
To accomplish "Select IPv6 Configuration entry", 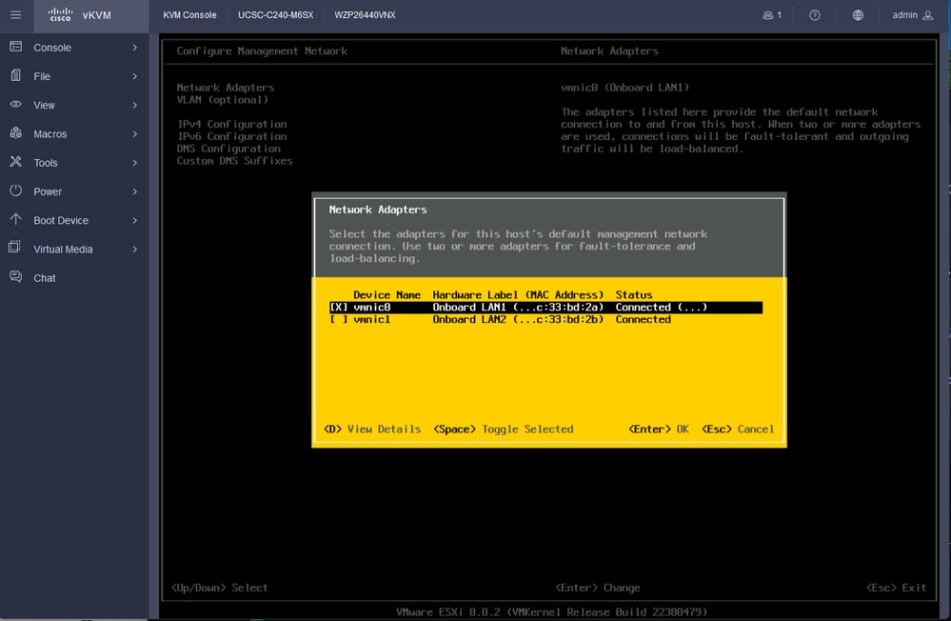I will point(231,136).
